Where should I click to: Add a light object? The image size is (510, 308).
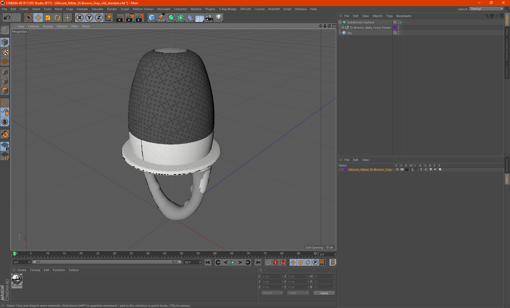[219, 18]
